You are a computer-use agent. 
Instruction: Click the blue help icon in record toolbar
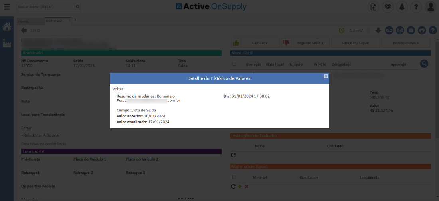(433, 30)
